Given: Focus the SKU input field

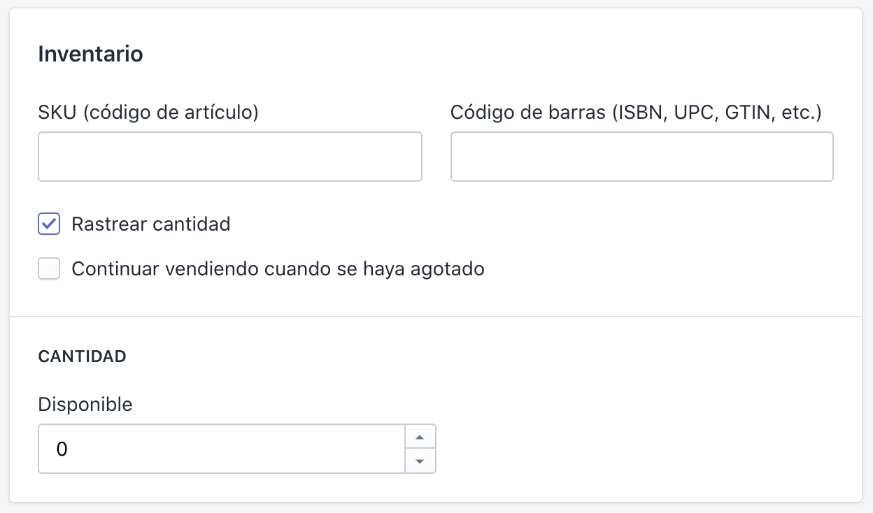Looking at the screenshot, I should (x=229, y=157).
